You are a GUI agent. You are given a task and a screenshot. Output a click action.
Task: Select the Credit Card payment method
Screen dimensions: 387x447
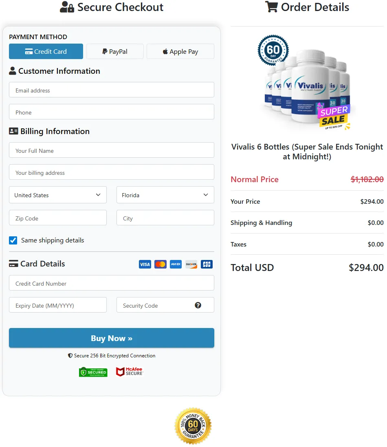[x=46, y=51]
